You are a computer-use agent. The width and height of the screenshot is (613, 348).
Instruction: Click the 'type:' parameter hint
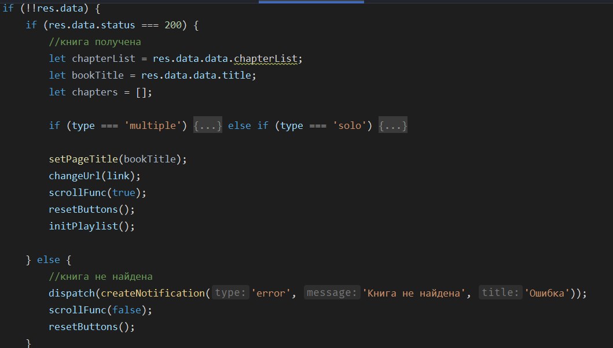(230, 293)
